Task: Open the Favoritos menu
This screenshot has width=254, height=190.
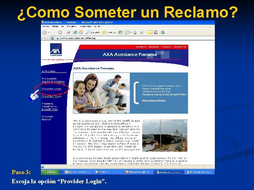Action: point(71,26)
